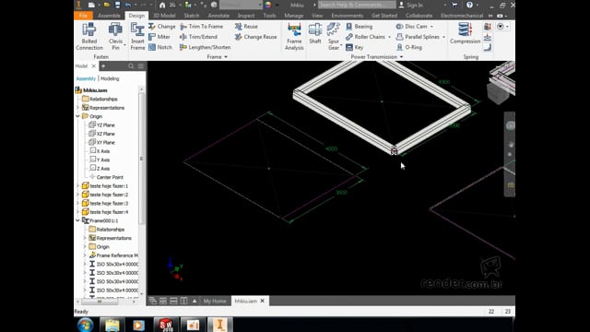Open SolidWorks from the taskbar
This screenshot has width=590, height=332.
[x=166, y=325]
